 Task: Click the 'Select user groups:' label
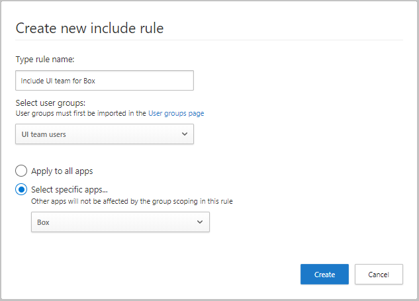51,103
